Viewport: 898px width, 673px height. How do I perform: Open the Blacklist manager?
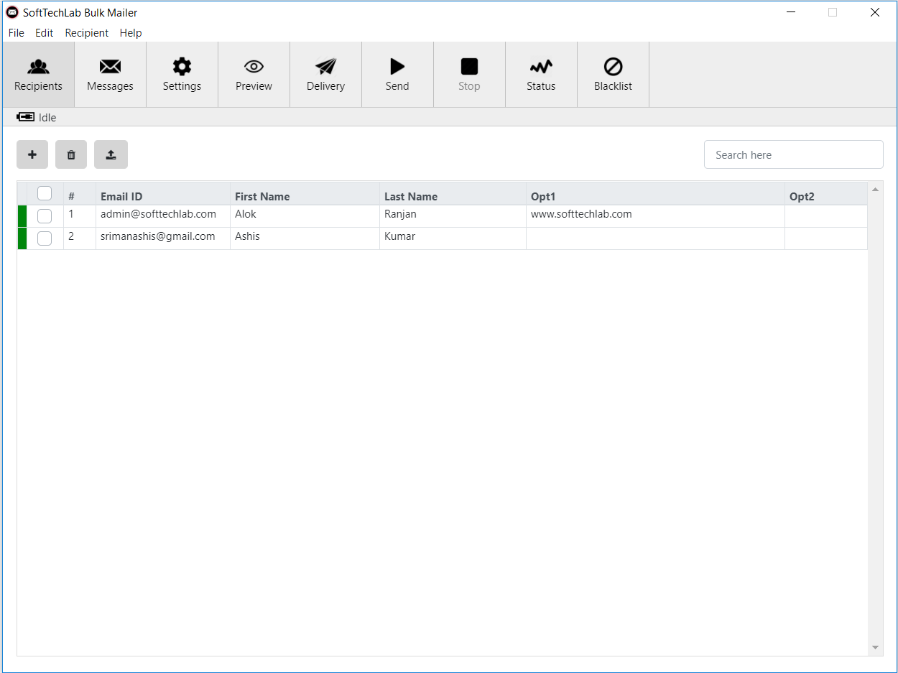click(612, 74)
